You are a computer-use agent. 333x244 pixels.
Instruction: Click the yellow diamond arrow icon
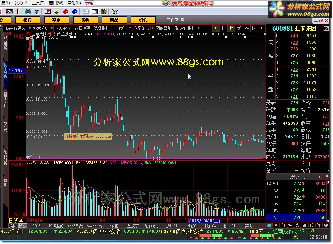[x=57, y=12]
